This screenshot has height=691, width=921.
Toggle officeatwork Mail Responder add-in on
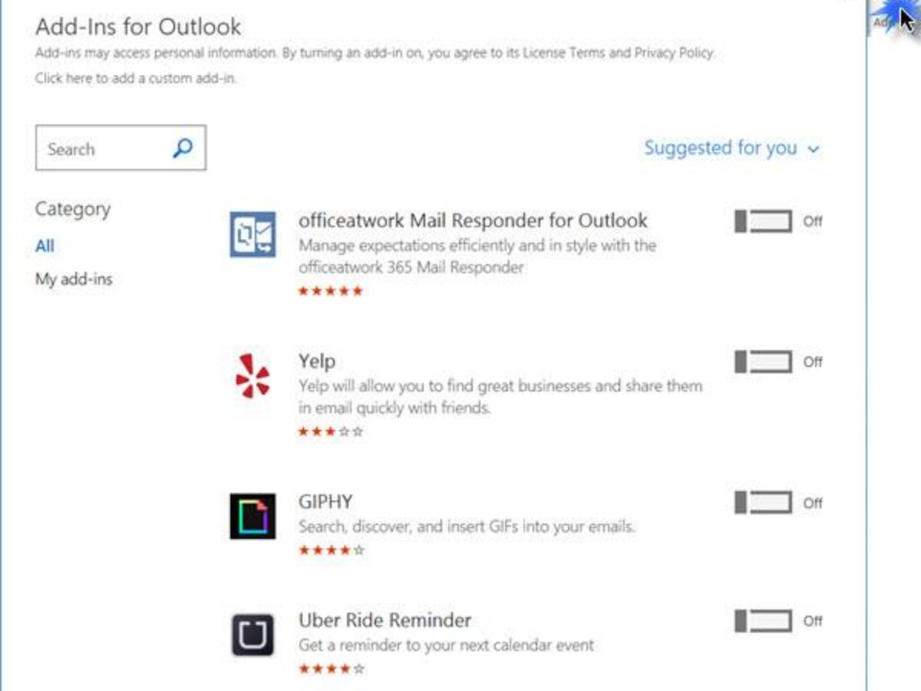click(764, 222)
